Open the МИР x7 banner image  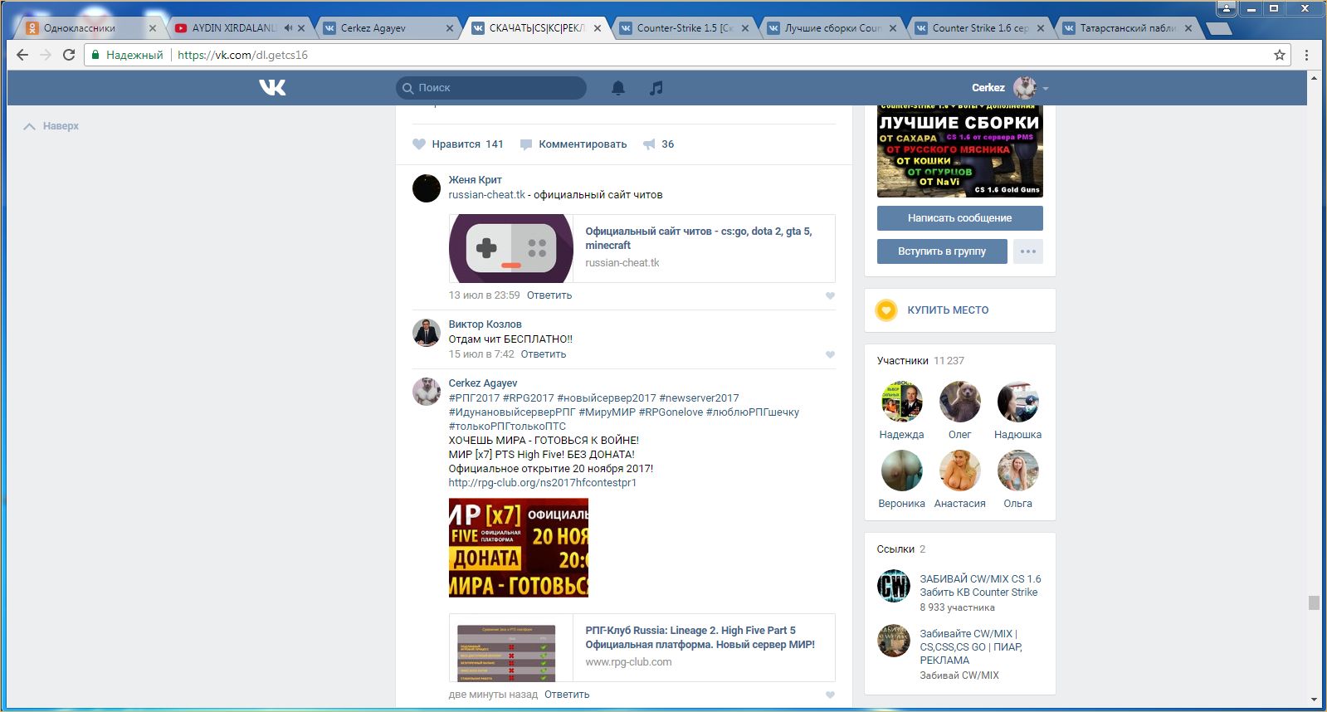(x=518, y=548)
